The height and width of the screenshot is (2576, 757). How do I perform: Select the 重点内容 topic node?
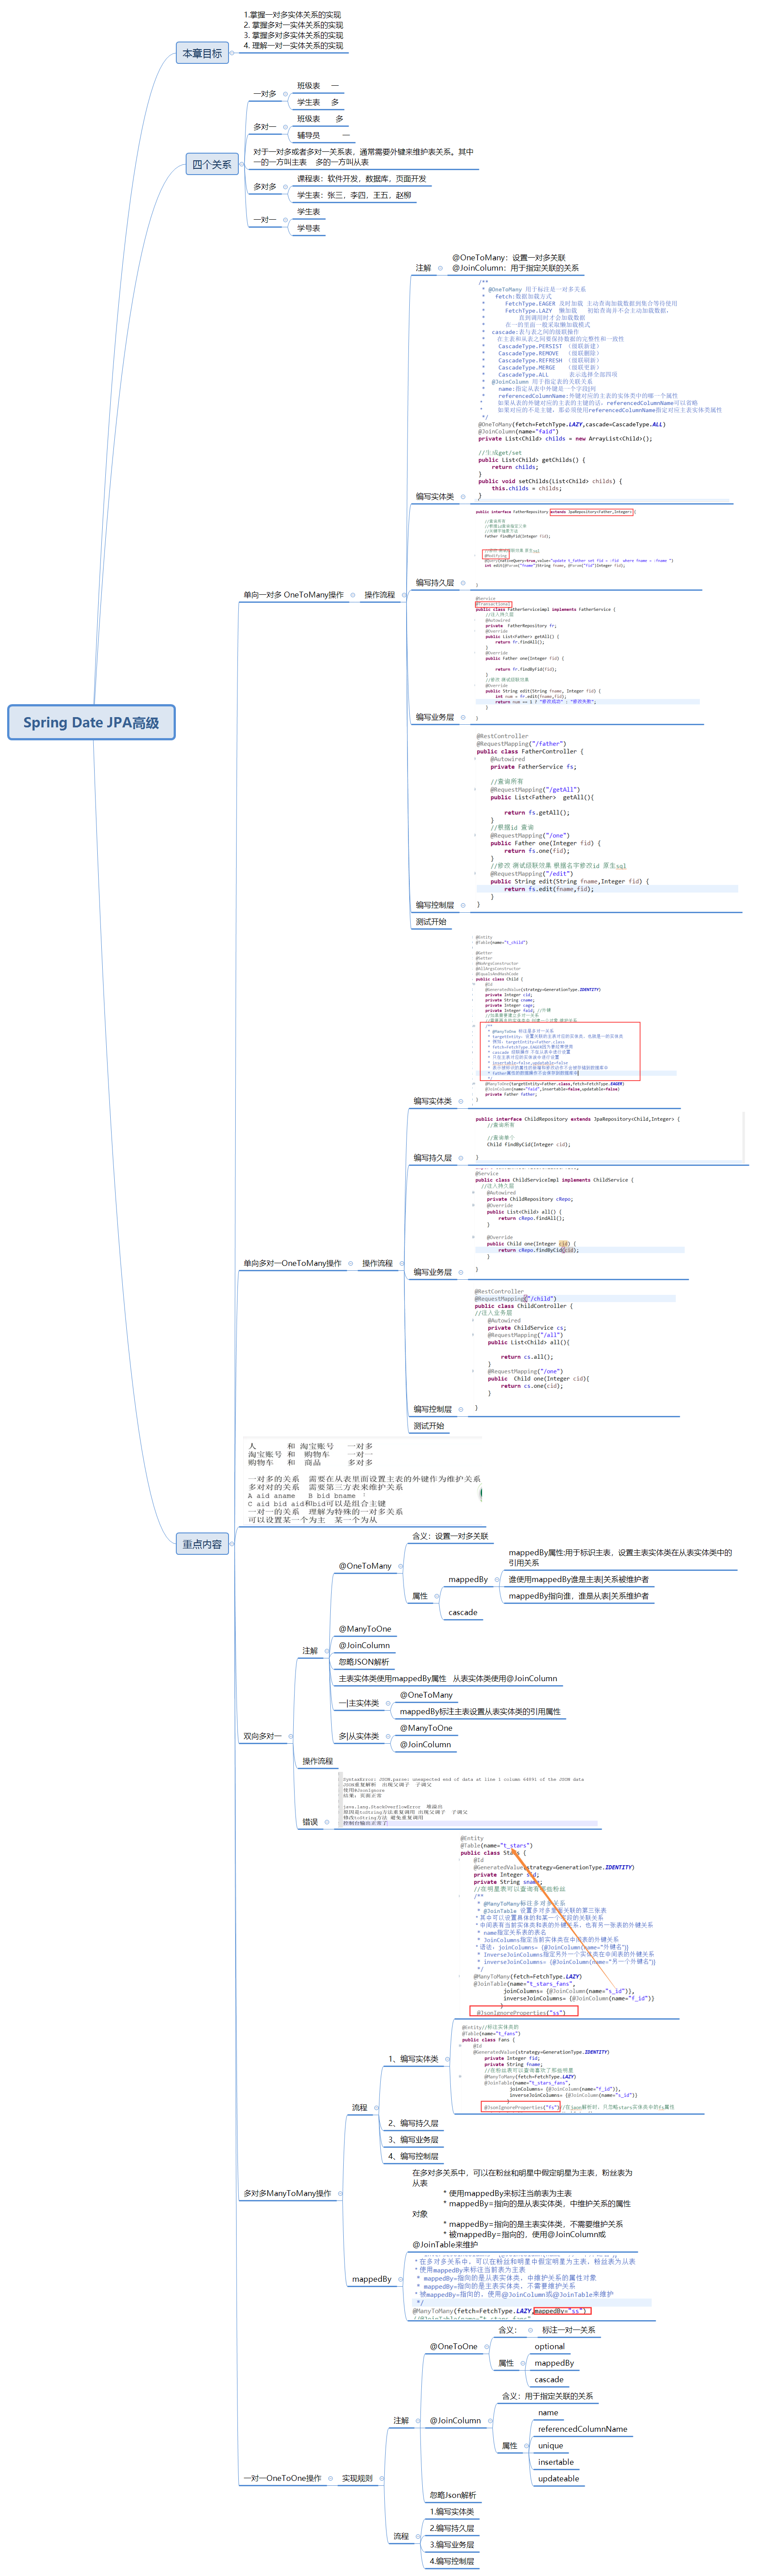(x=202, y=1544)
